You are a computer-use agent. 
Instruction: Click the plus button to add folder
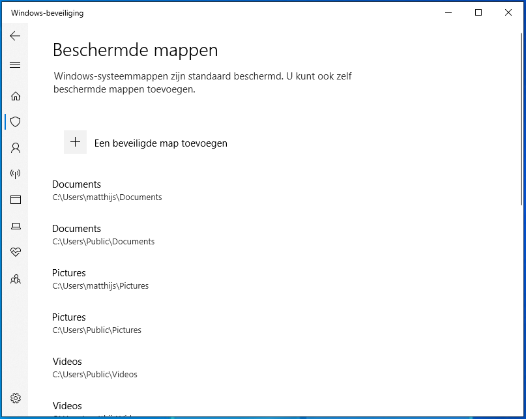click(76, 142)
